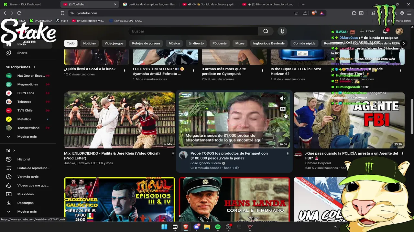Open YouTube notifications bell
Screen dimensions: 414x232
[x=385, y=31]
